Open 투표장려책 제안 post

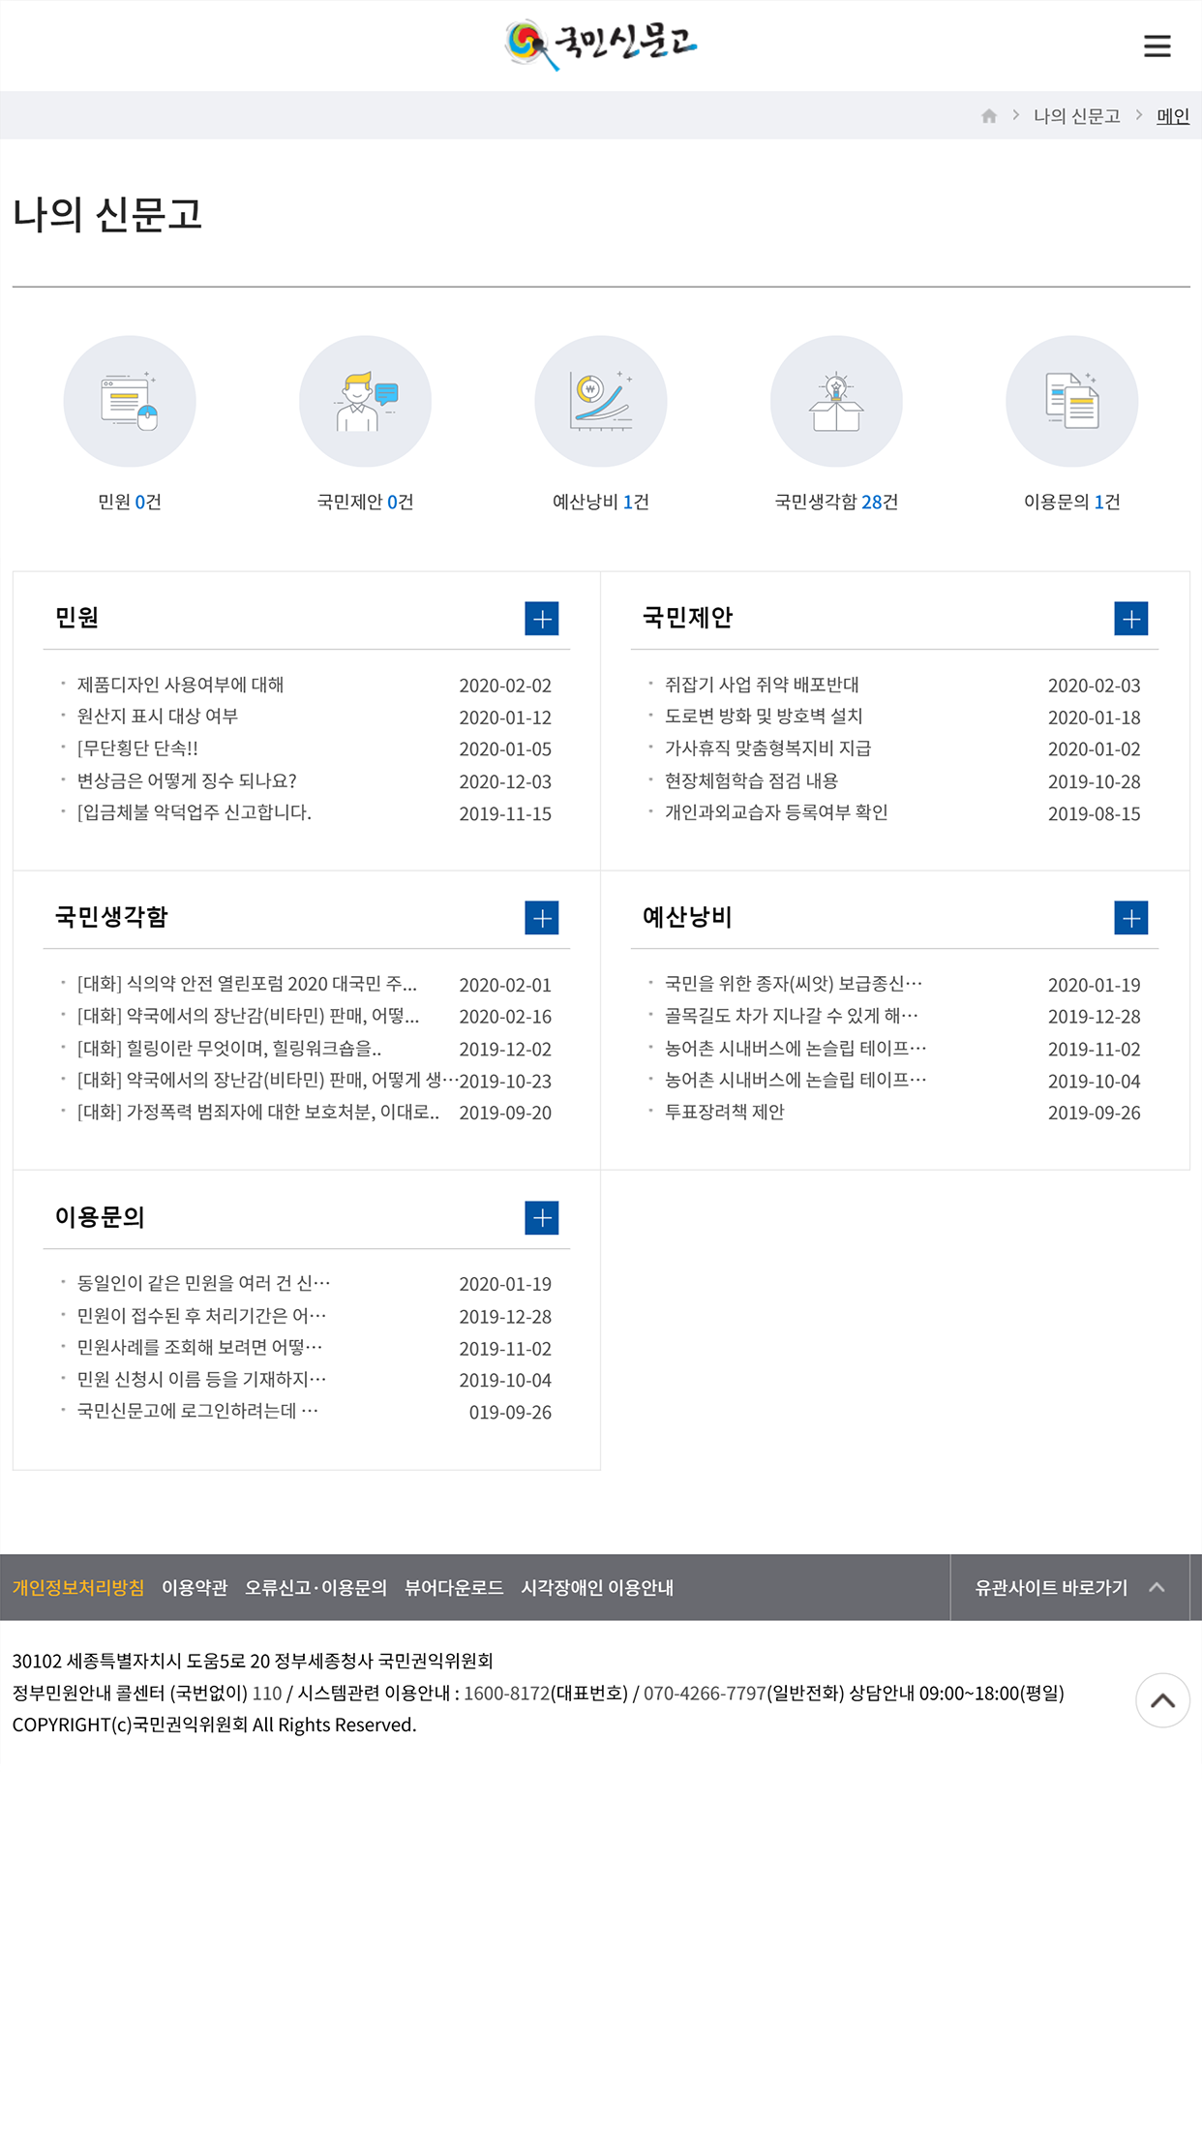(x=724, y=1113)
